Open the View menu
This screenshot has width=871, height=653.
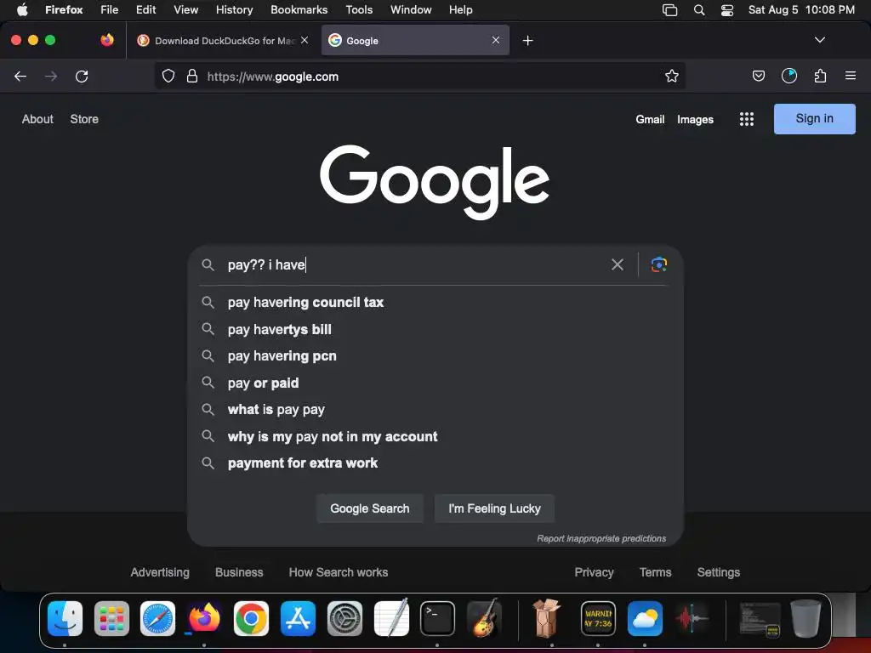pyautogui.click(x=185, y=9)
